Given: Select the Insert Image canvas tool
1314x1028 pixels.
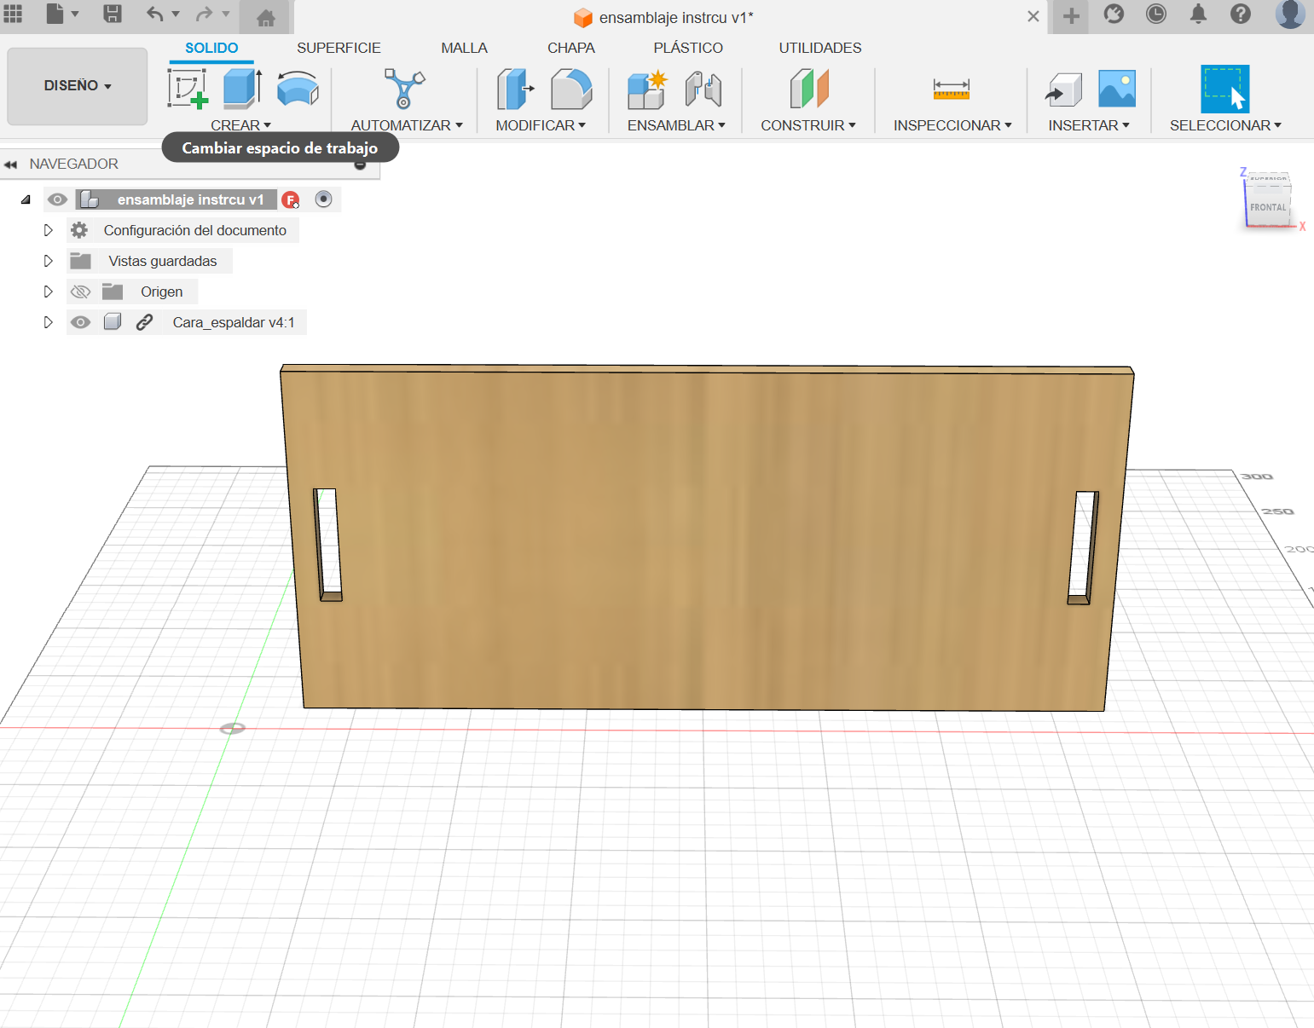Looking at the screenshot, I should pyautogui.click(x=1117, y=89).
